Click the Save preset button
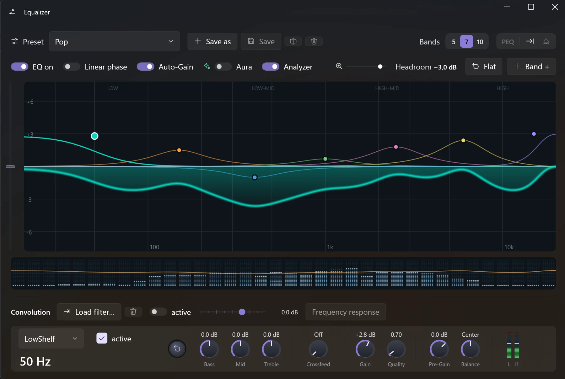Image resolution: width=565 pixels, height=379 pixels. tap(261, 41)
